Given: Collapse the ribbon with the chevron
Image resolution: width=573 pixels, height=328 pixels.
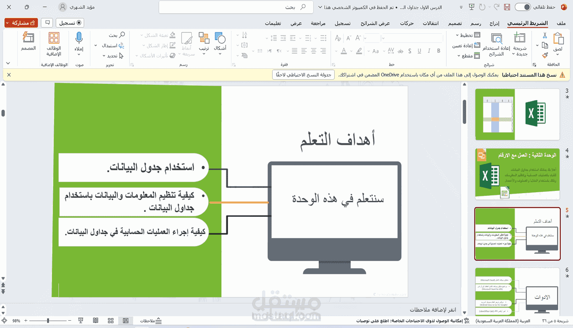Looking at the screenshot, I should coord(8,64).
